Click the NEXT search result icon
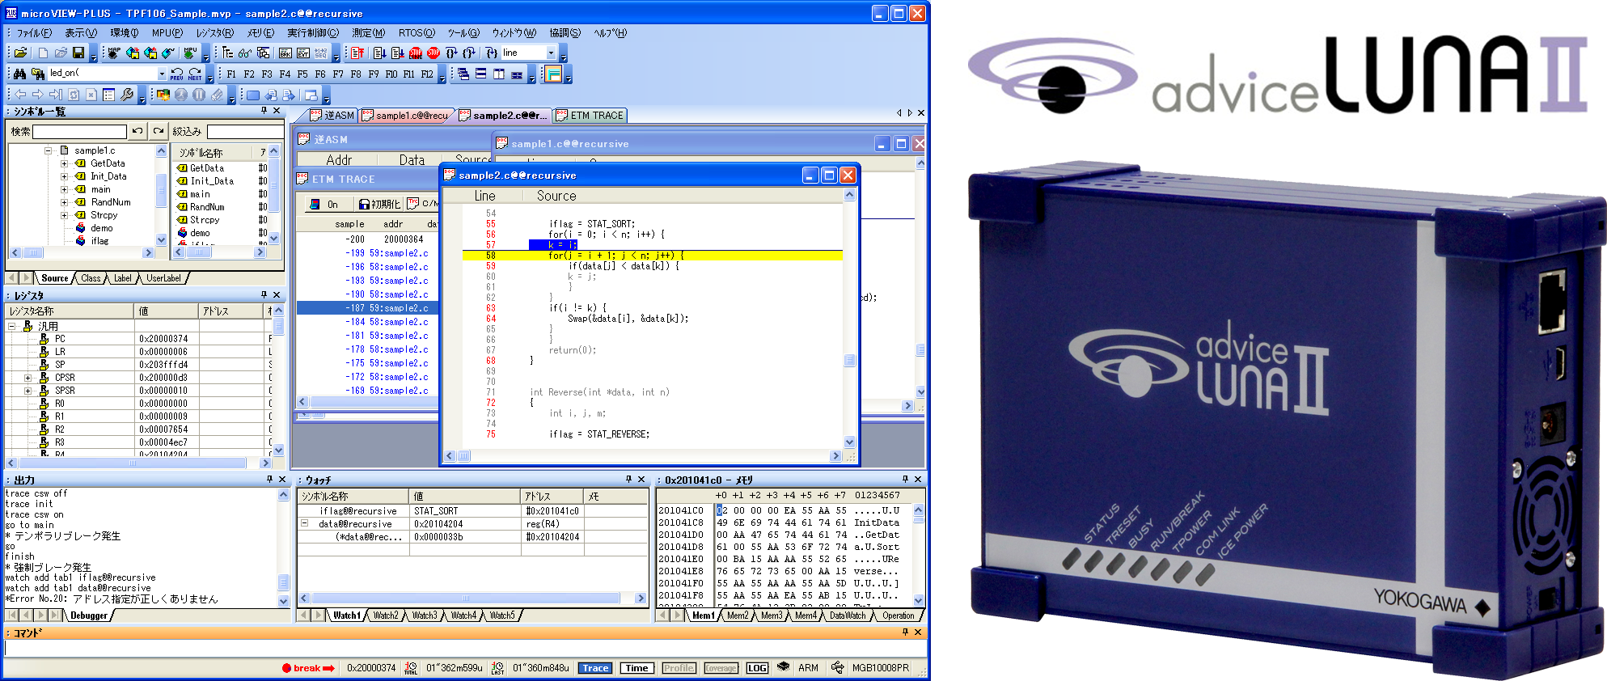 (195, 74)
